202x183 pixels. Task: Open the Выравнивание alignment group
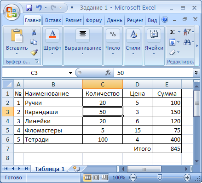(x=83, y=46)
